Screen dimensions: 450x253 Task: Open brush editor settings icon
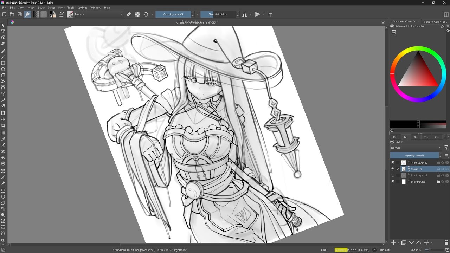[x=62, y=14]
